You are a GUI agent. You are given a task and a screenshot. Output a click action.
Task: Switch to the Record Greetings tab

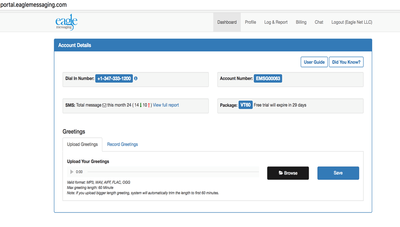[x=122, y=144]
